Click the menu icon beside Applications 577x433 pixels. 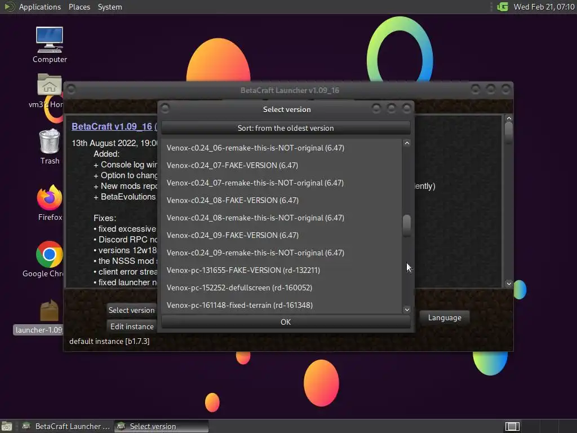8,7
